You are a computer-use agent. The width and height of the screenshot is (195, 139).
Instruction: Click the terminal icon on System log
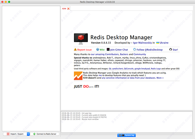click(x=123, y=135)
